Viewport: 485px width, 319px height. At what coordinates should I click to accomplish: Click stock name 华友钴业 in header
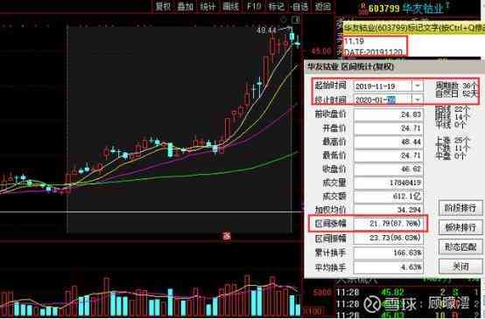(x=422, y=9)
